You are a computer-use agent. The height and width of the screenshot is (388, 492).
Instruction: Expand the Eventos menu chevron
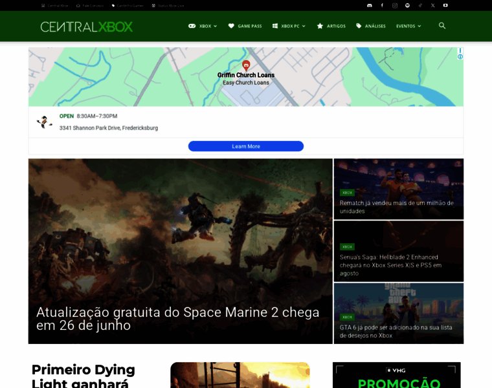(x=419, y=27)
